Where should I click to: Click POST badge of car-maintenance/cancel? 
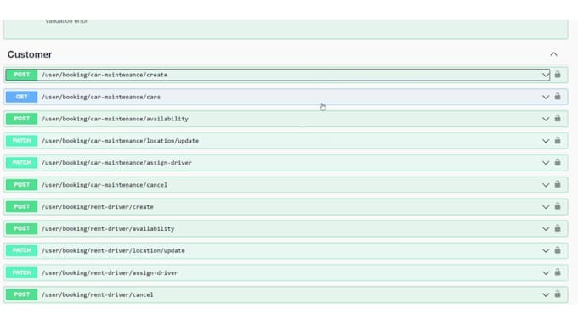[x=21, y=184]
